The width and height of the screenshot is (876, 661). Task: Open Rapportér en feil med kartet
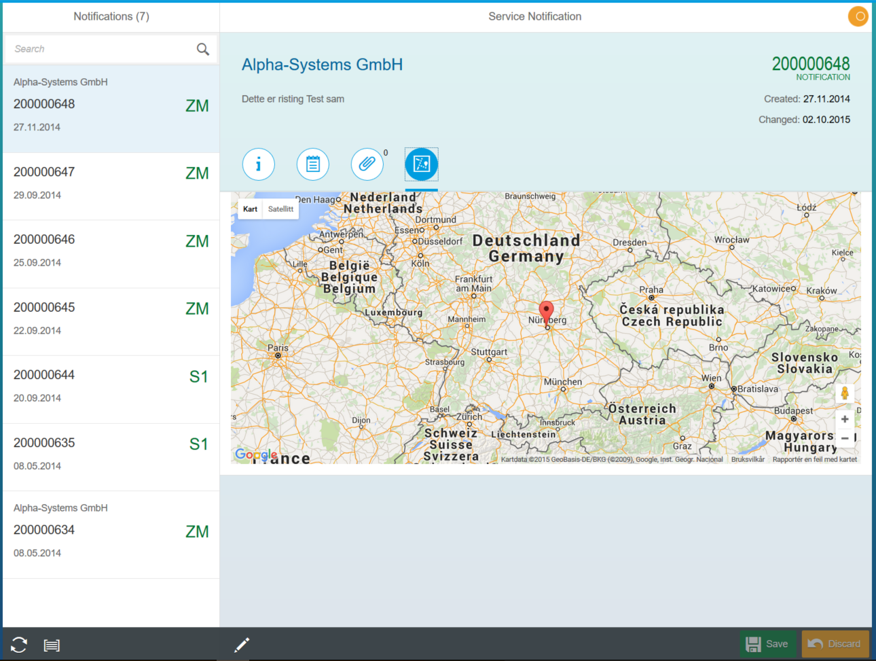[816, 459]
